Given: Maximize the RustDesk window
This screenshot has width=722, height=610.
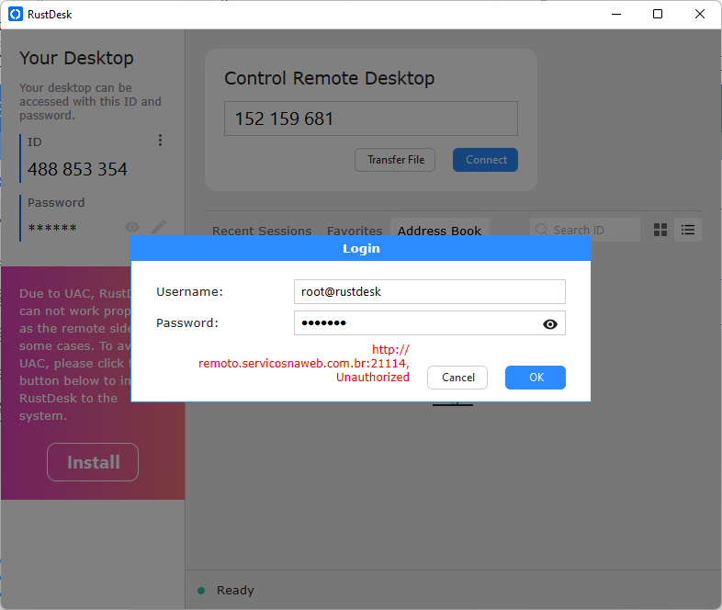Looking at the screenshot, I should 658,15.
